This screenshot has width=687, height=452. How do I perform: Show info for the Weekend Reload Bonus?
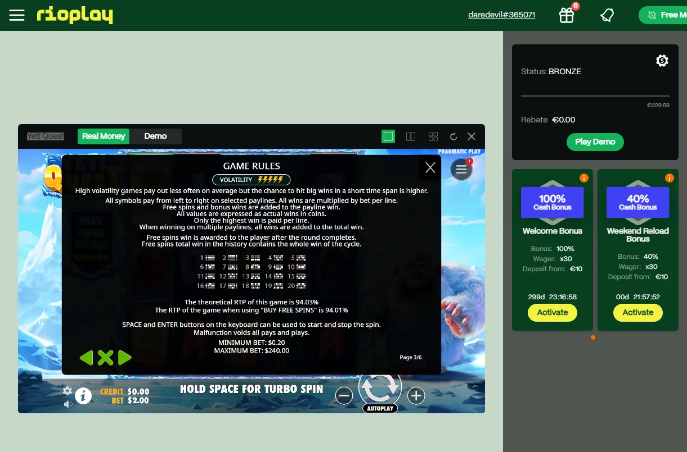(669, 178)
